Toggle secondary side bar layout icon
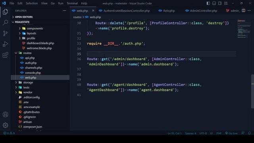254x143 pixels. [220, 3]
